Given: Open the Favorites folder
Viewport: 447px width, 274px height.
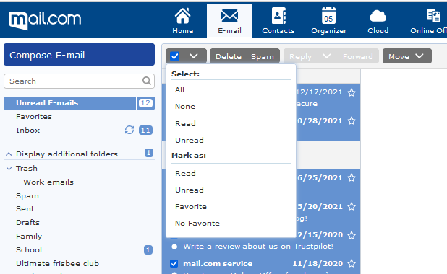Looking at the screenshot, I should point(34,117).
